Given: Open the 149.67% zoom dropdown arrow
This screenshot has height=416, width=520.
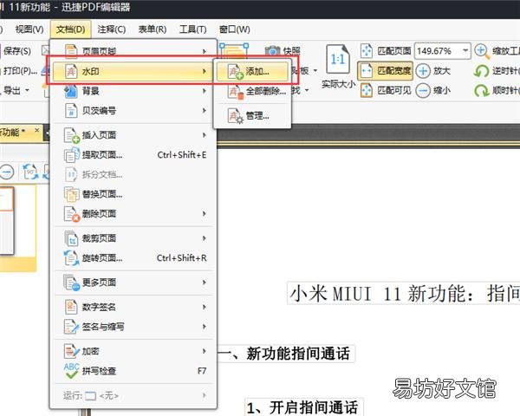Looking at the screenshot, I should [465, 51].
